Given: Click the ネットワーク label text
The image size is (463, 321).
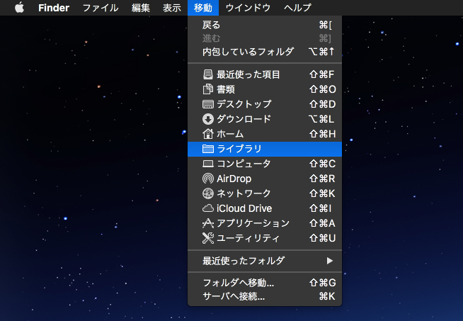Looking at the screenshot, I should point(244,193).
